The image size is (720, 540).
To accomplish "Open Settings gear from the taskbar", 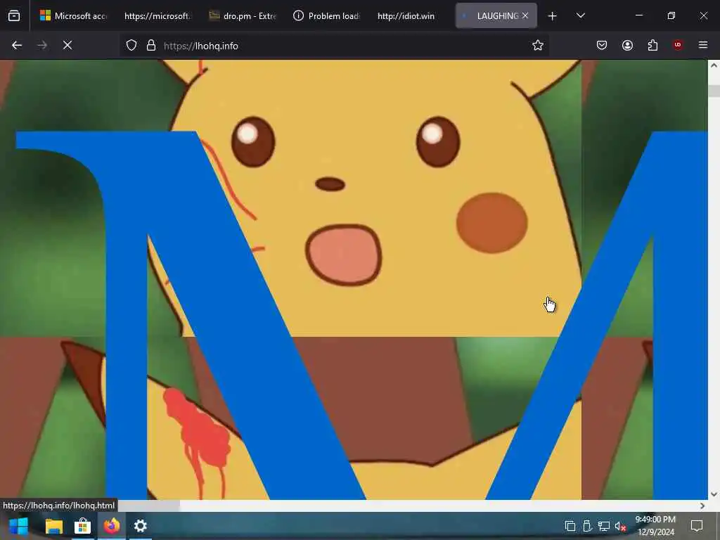I will tap(141, 526).
